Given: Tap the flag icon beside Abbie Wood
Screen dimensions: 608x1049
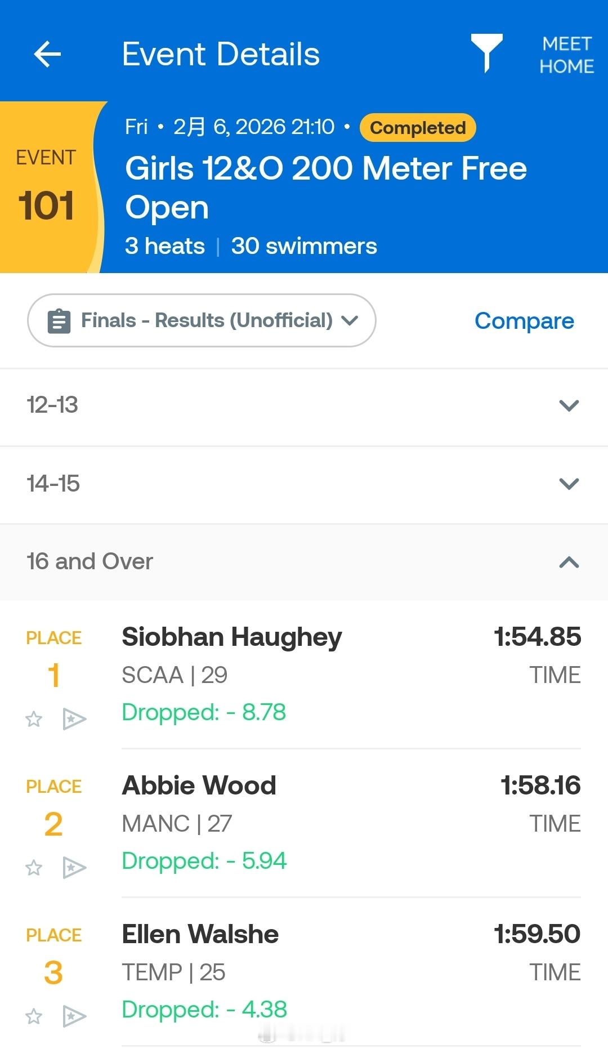Looking at the screenshot, I should (x=74, y=868).
